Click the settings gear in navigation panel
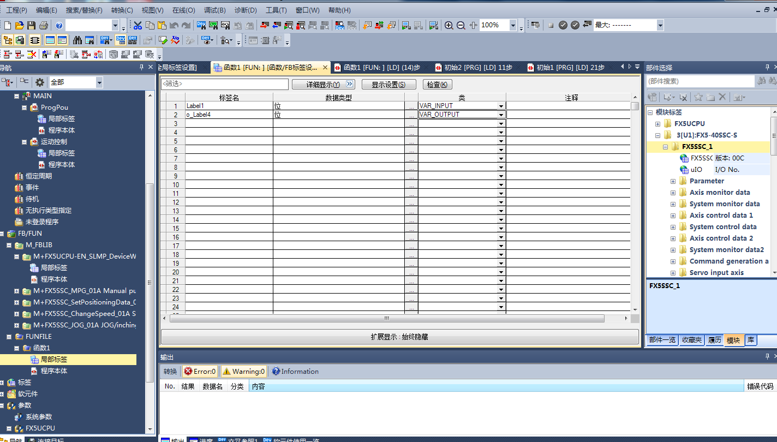This screenshot has width=777, height=442. tap(39, 82)
